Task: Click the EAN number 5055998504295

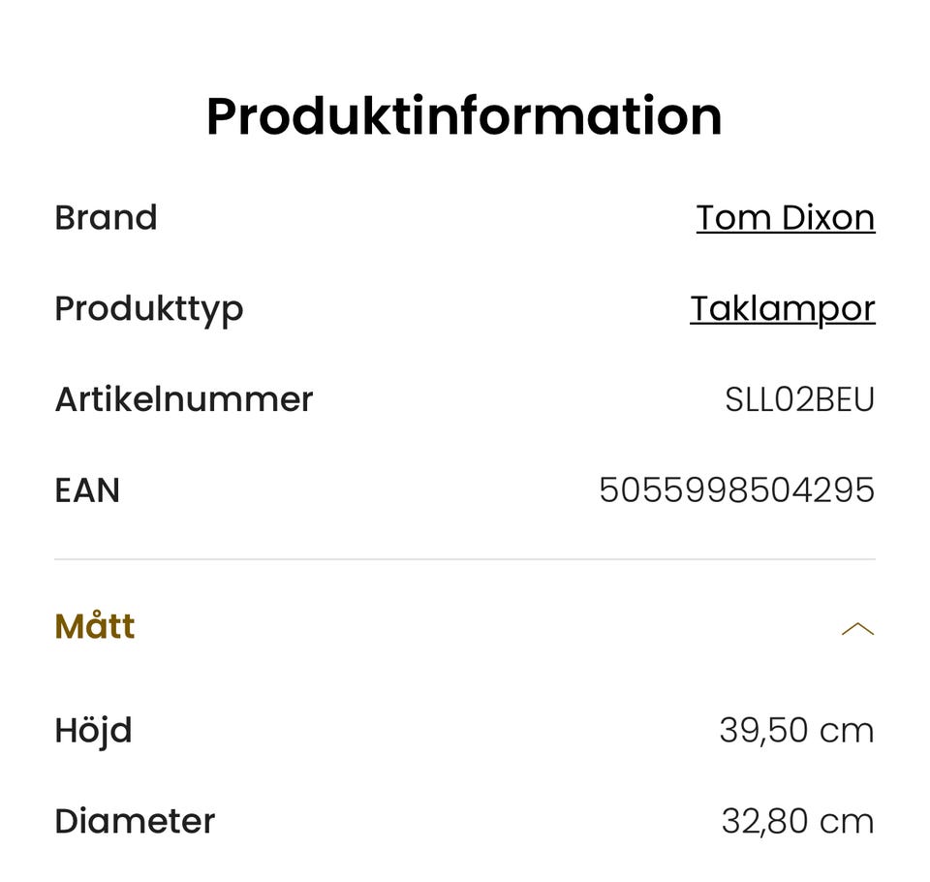Action: [736, 490]
